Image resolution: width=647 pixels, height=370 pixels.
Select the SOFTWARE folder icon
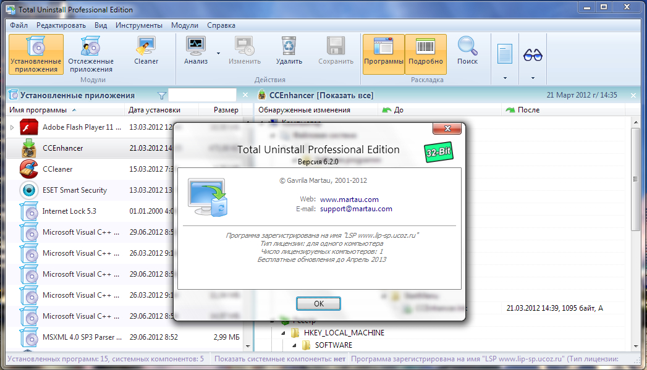(306, 345)
